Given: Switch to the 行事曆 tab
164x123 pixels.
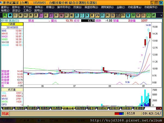Looking at the screenshot, I should (x=92, y=108).
